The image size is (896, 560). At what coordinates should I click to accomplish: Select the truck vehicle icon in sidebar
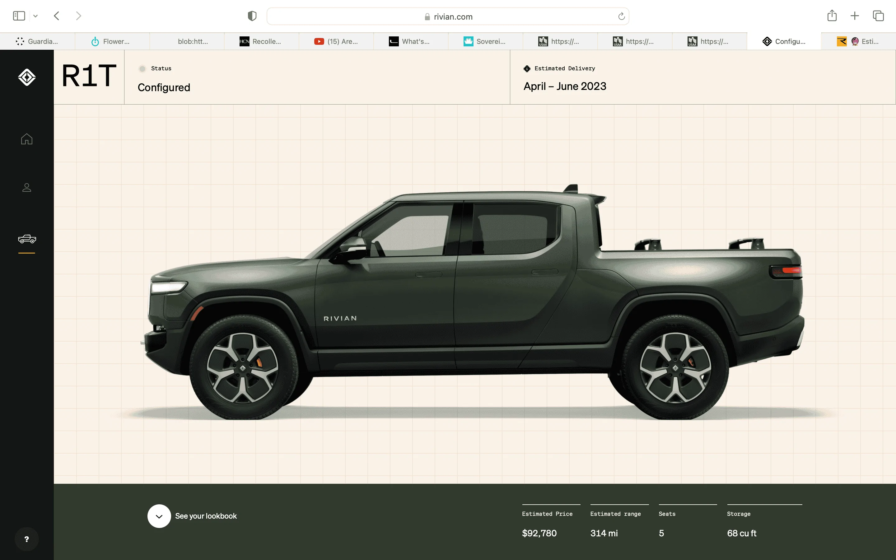point(27,239)
